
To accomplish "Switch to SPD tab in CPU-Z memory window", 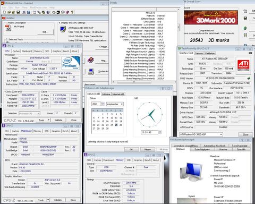I will pyautogui.click(x=129, y=160).
